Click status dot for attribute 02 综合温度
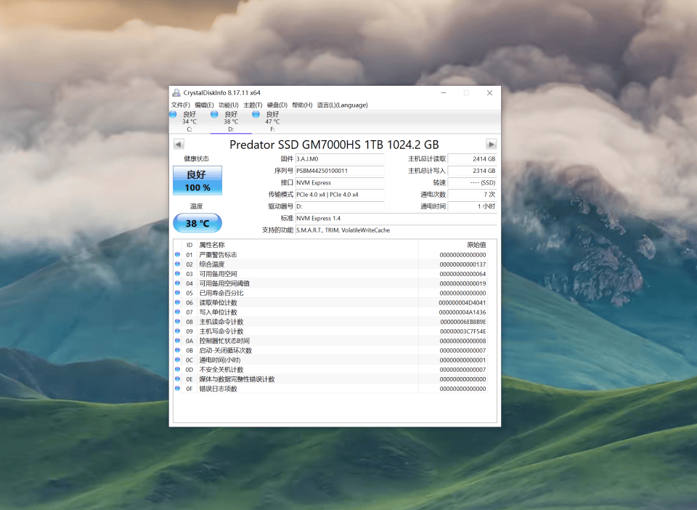Image resolution: width=697 pixels, height=510 pixels. tap(177, 264)
